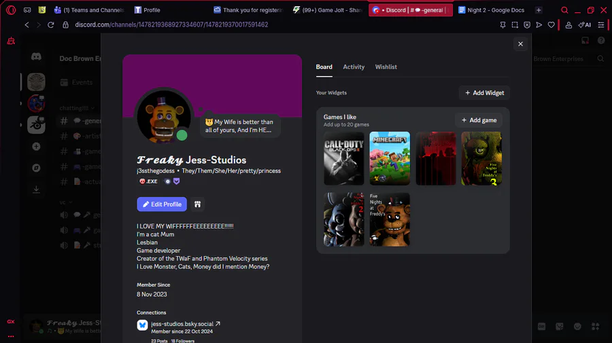Open Thank you for registering tab
Viewport: 612px width, 343px height.
point(248,10)
